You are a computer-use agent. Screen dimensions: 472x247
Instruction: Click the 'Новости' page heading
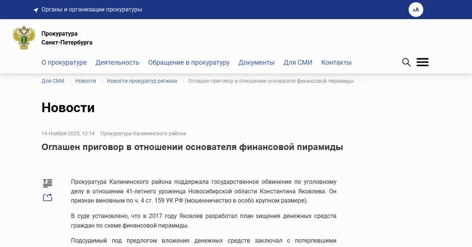click(68, 107)
